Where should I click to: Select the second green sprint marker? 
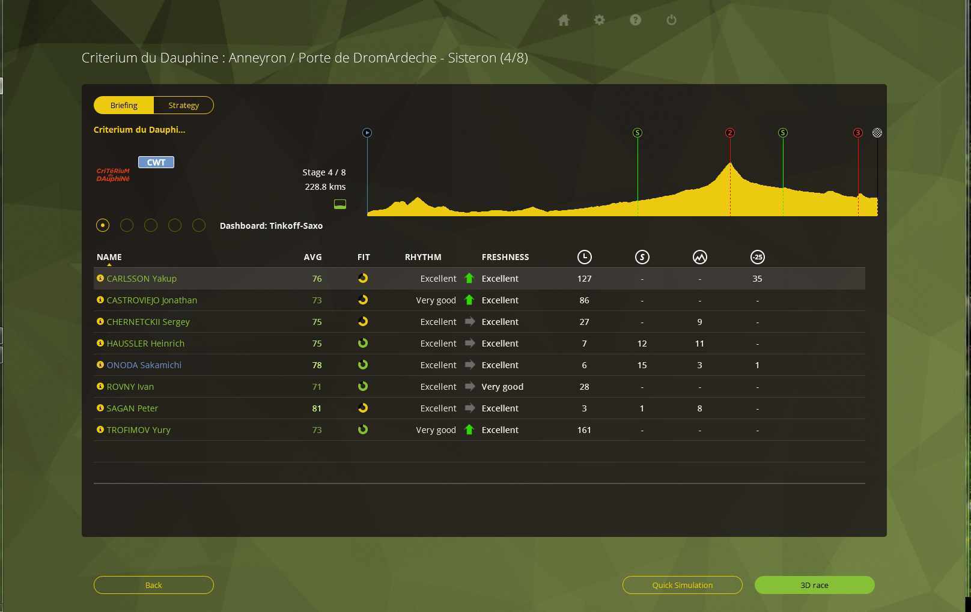click(x=783, y=133)
